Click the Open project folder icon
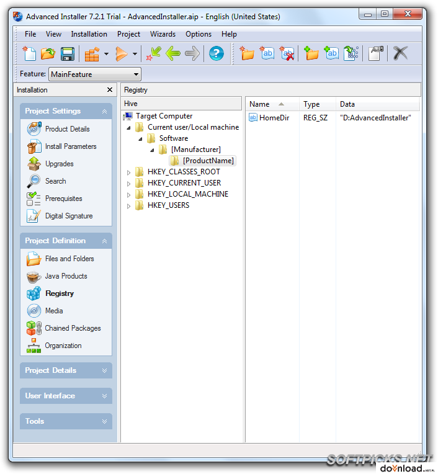 [x=48, y=53]
